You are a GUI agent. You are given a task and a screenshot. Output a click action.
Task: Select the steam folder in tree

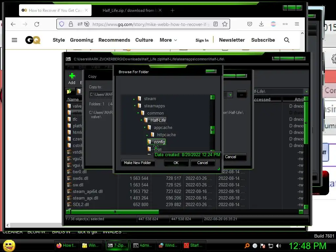(150, 98)
